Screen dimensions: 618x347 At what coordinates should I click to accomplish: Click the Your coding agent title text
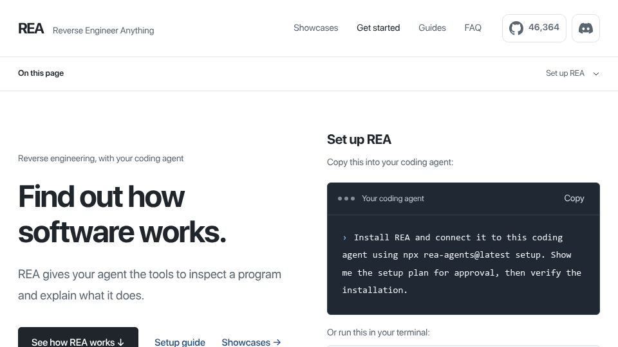tap(393, 199)
